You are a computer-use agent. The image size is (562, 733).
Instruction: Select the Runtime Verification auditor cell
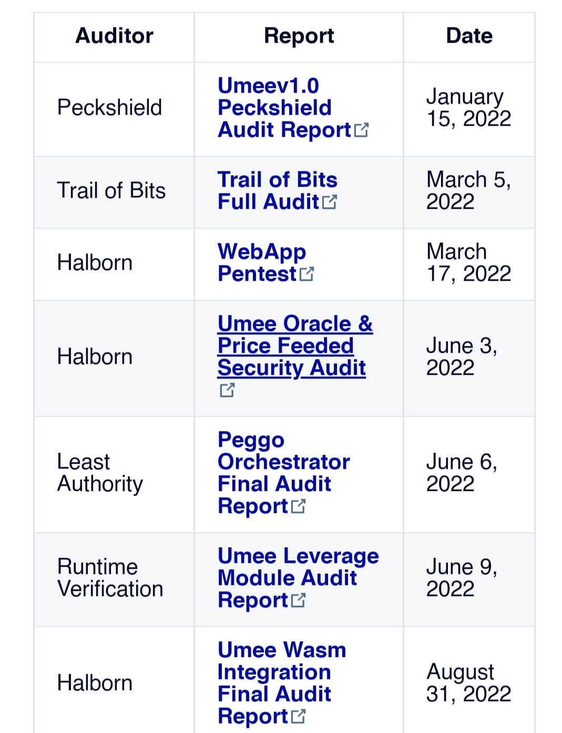click(x=114, y=578)
